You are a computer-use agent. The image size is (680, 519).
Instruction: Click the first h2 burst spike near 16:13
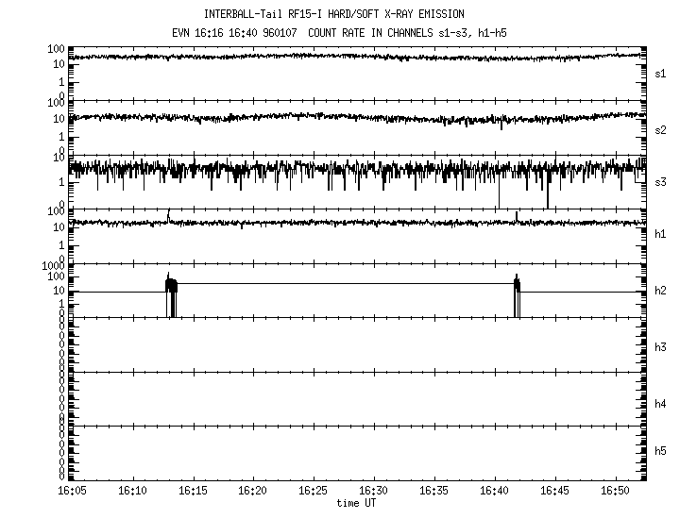tap(171, 294)
